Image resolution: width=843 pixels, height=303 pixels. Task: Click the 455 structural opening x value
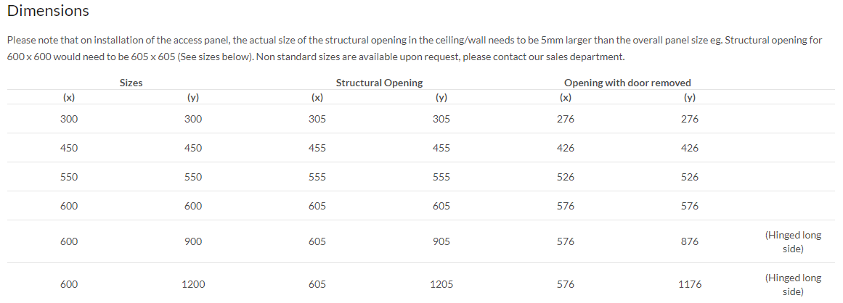[317, 148]
